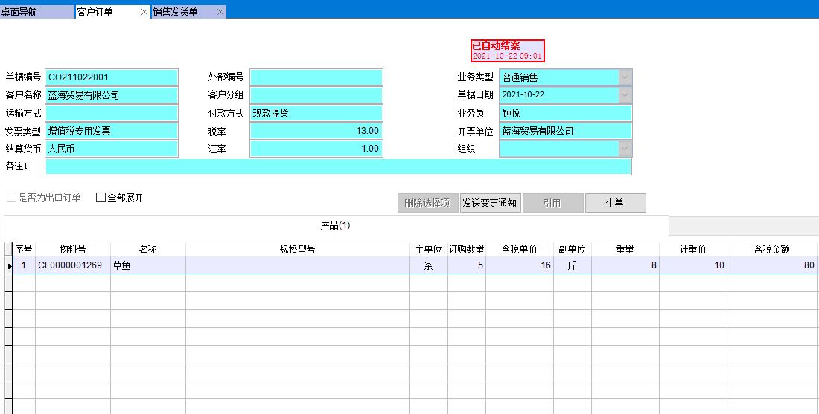819x414 pixels.
Task: Close the 客户订单 tab
Action: click(x=144, y=12)
